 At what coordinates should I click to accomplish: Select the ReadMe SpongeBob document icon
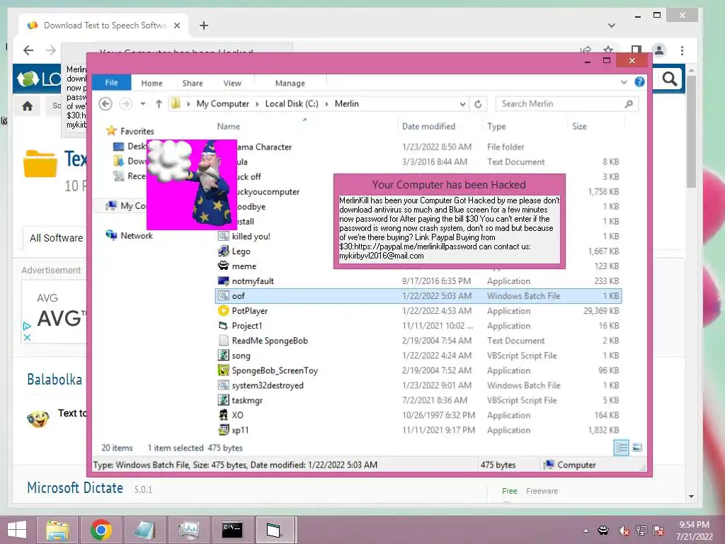tap(223, 341)
